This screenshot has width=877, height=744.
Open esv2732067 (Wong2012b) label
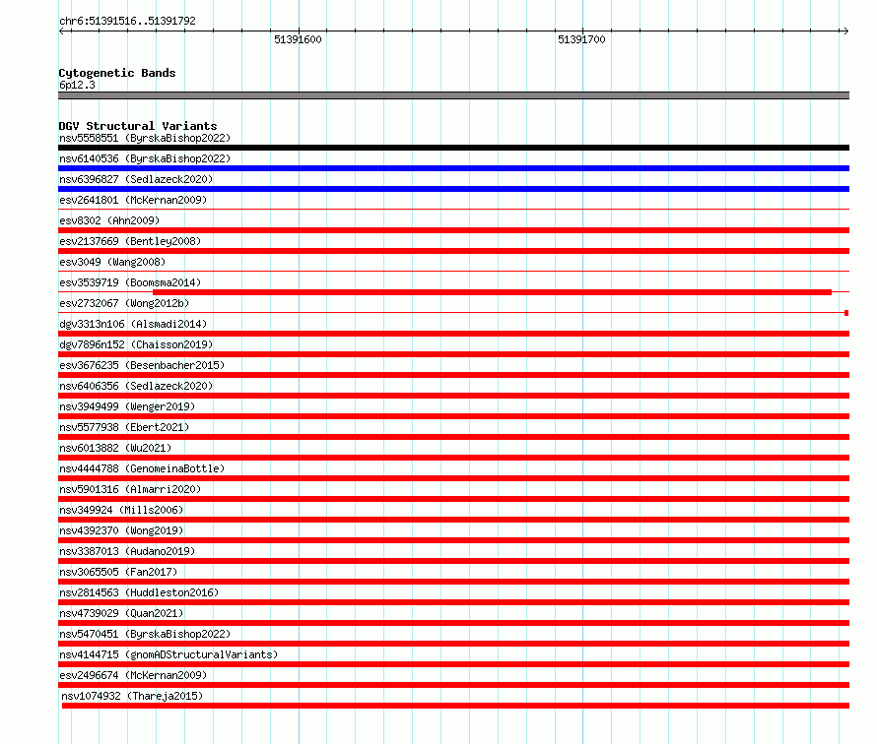(124, 303)
